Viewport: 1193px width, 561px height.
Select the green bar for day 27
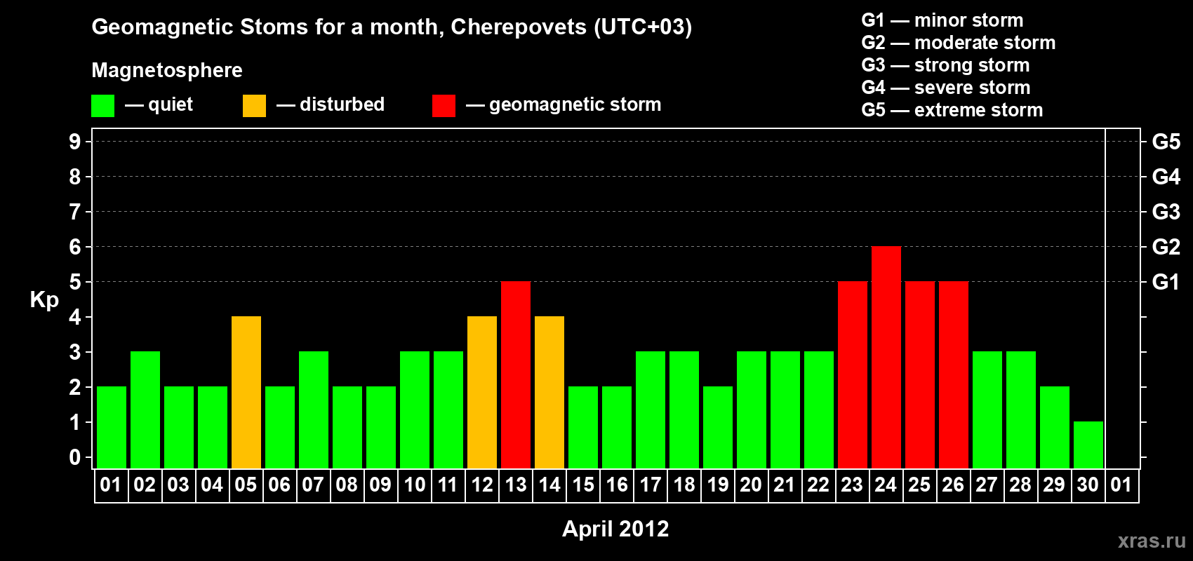click(x=987, y=410)
